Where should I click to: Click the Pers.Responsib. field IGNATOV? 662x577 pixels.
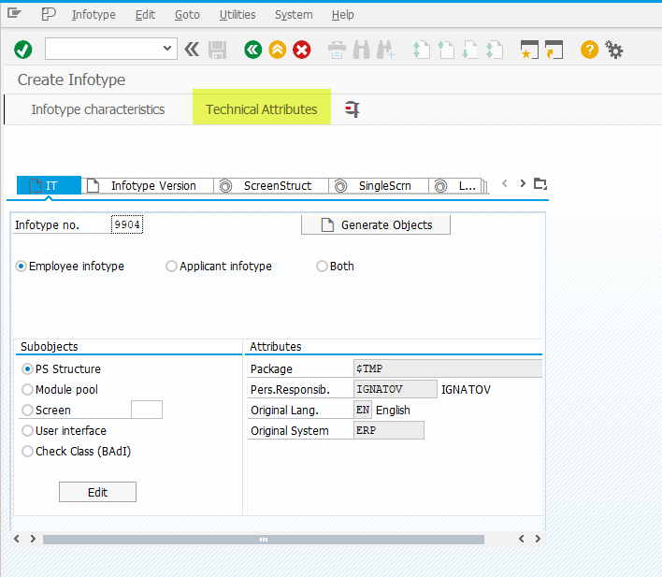[x=396, y=389]
